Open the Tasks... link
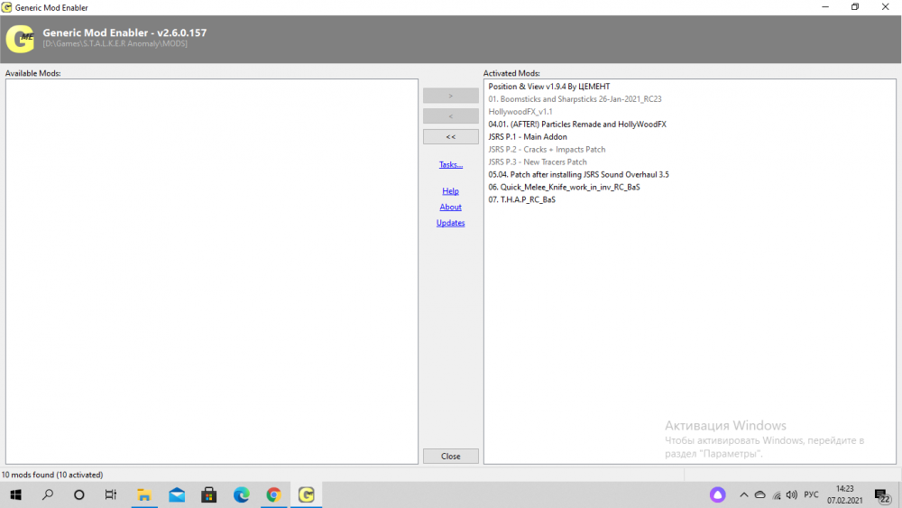The height and width of the screenshot is (508, 902). click(x=450, y=164)
